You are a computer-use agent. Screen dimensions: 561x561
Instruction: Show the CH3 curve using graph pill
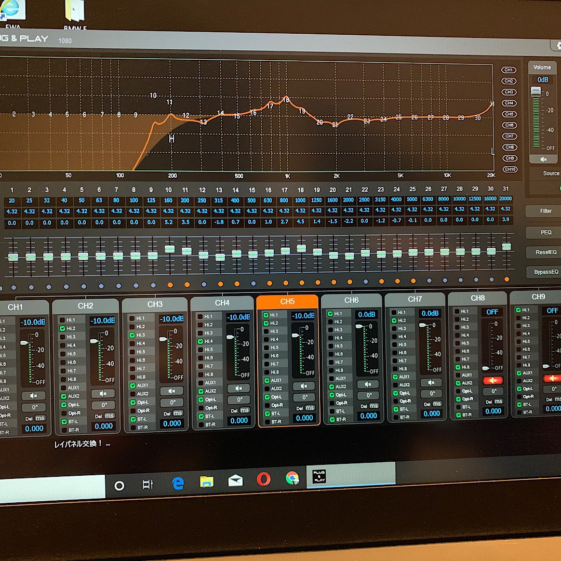click(x=509, y=92)
